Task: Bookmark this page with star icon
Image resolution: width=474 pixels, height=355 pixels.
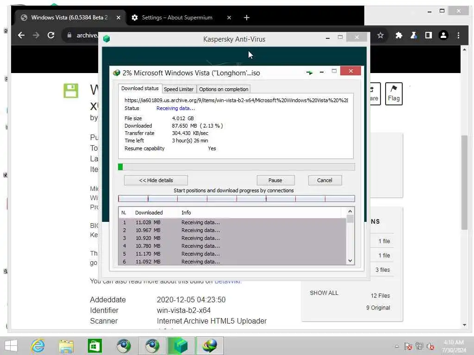Action: coord(380,35)
